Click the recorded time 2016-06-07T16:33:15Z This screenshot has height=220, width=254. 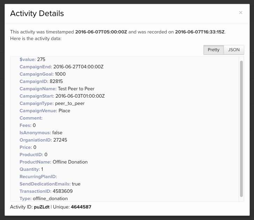click(x=200, y=32)
